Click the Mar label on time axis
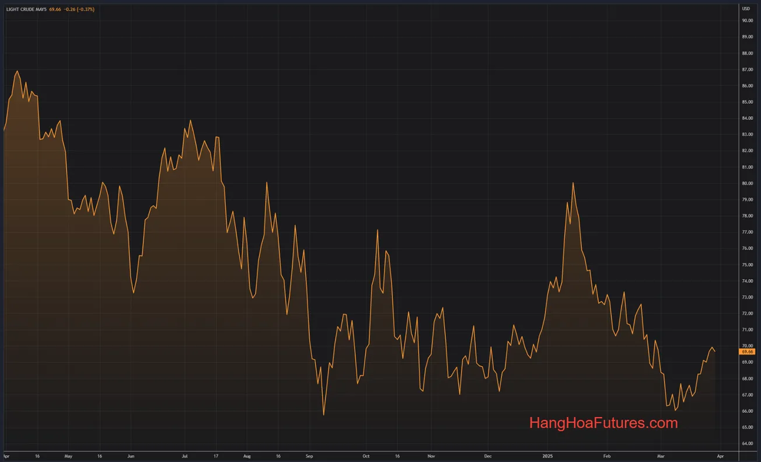761x462 pixels. pyautogui.click(x=661, y=456)
